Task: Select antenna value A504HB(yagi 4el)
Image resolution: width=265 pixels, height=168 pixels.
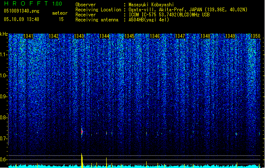Action: (x=149, y=20)
